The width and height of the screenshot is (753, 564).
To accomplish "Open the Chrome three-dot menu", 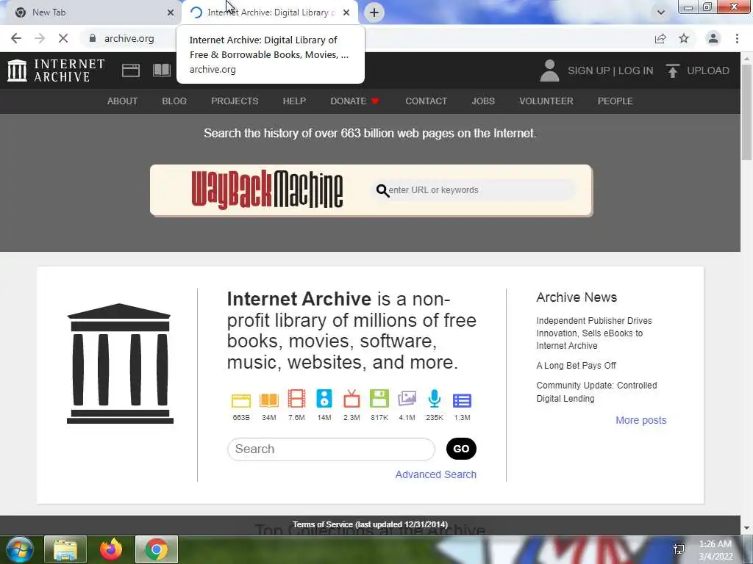I will coord(737,38).
